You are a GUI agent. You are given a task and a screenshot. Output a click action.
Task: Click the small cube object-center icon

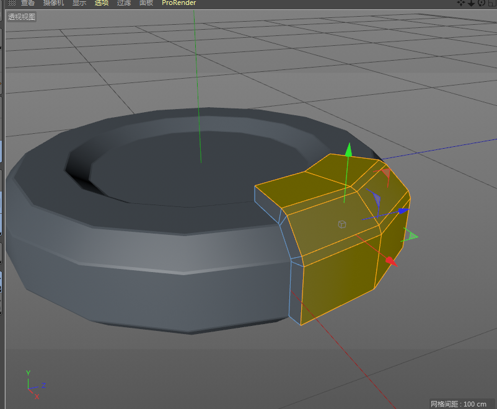click(341, 224)
